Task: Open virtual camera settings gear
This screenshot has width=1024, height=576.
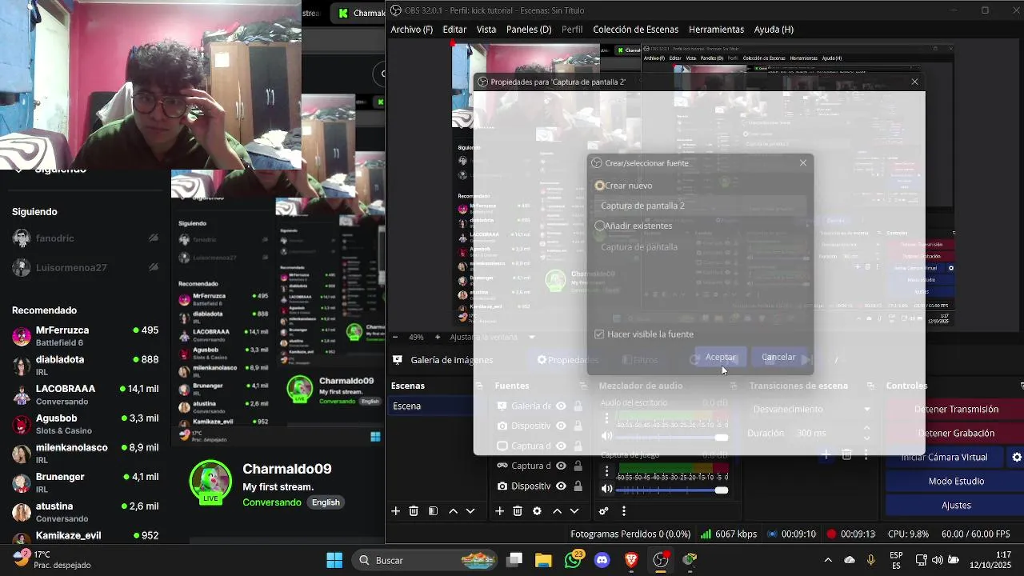Action: click(1017, 457)
